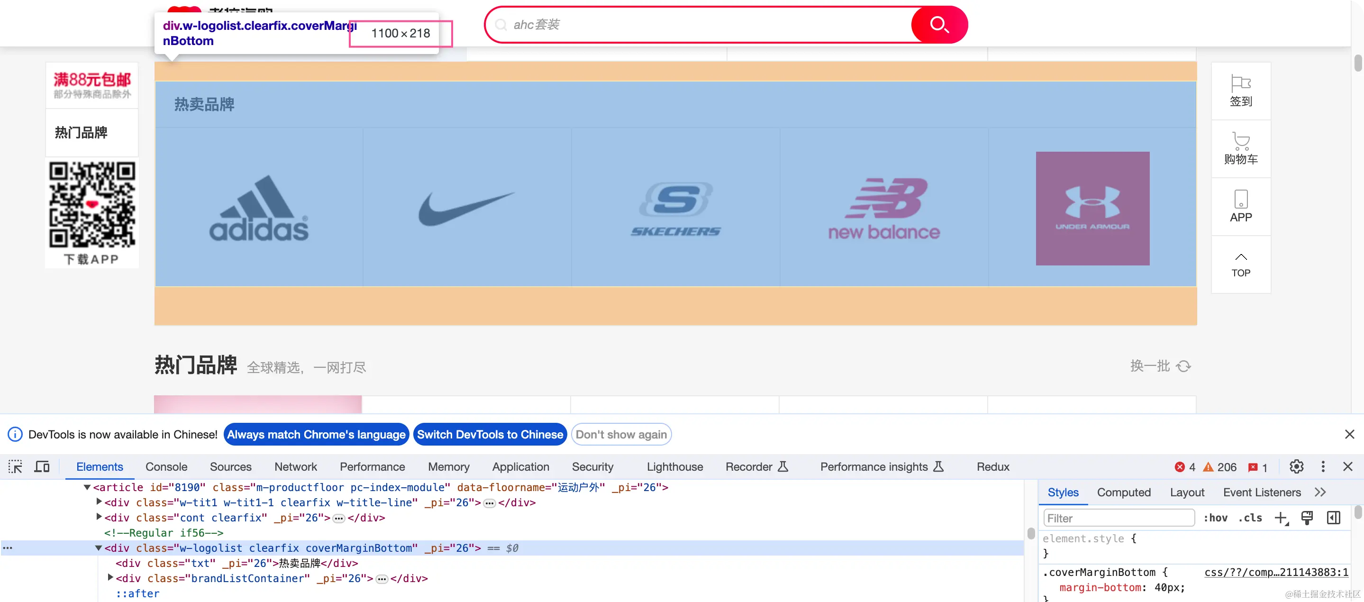The height and width of the screenshot is (602, 1364).
Task: Click the new style rule plus icon
Action: (1280, 518)
